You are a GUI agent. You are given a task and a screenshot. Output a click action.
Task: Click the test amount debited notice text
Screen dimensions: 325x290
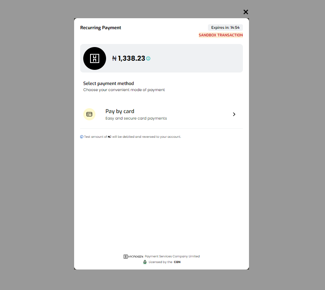tap(132, 137)
